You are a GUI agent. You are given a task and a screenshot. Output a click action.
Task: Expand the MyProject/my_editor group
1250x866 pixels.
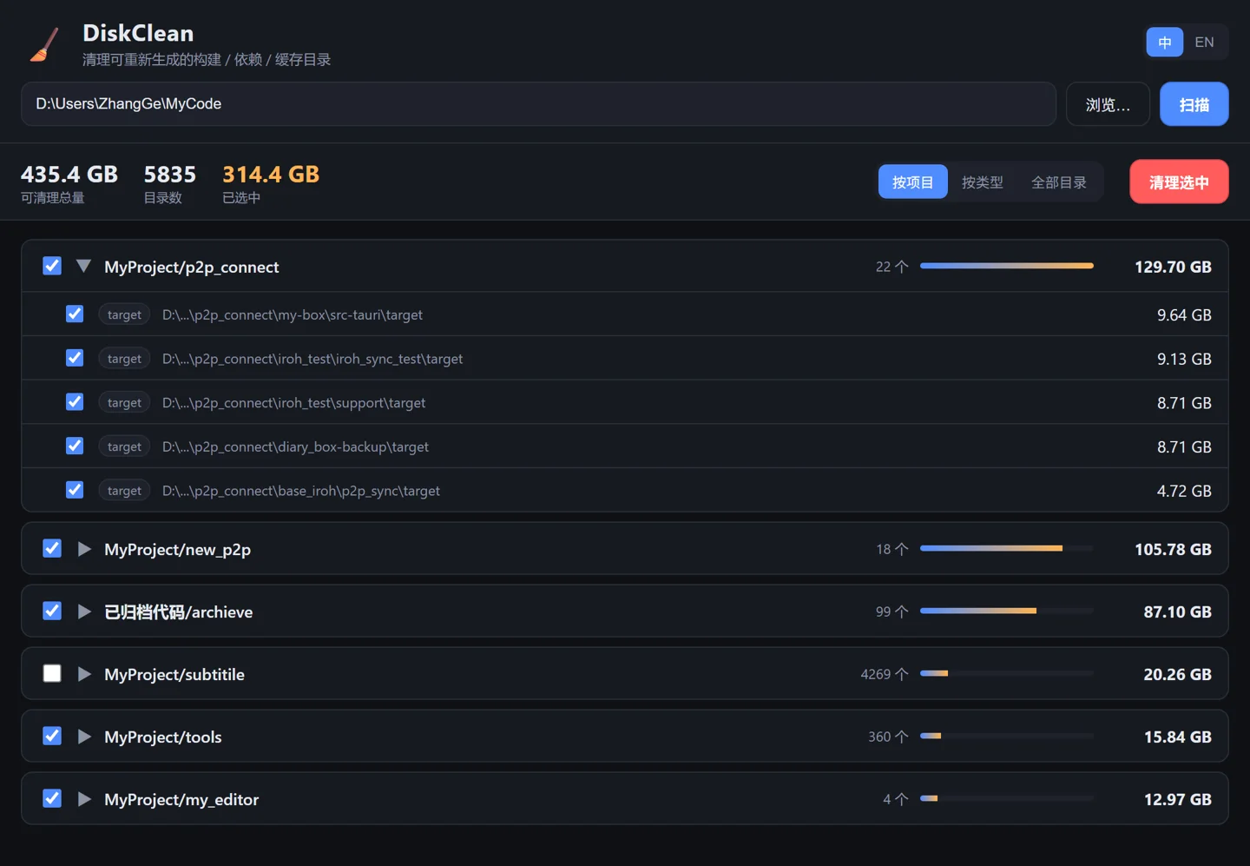[84, 799]
